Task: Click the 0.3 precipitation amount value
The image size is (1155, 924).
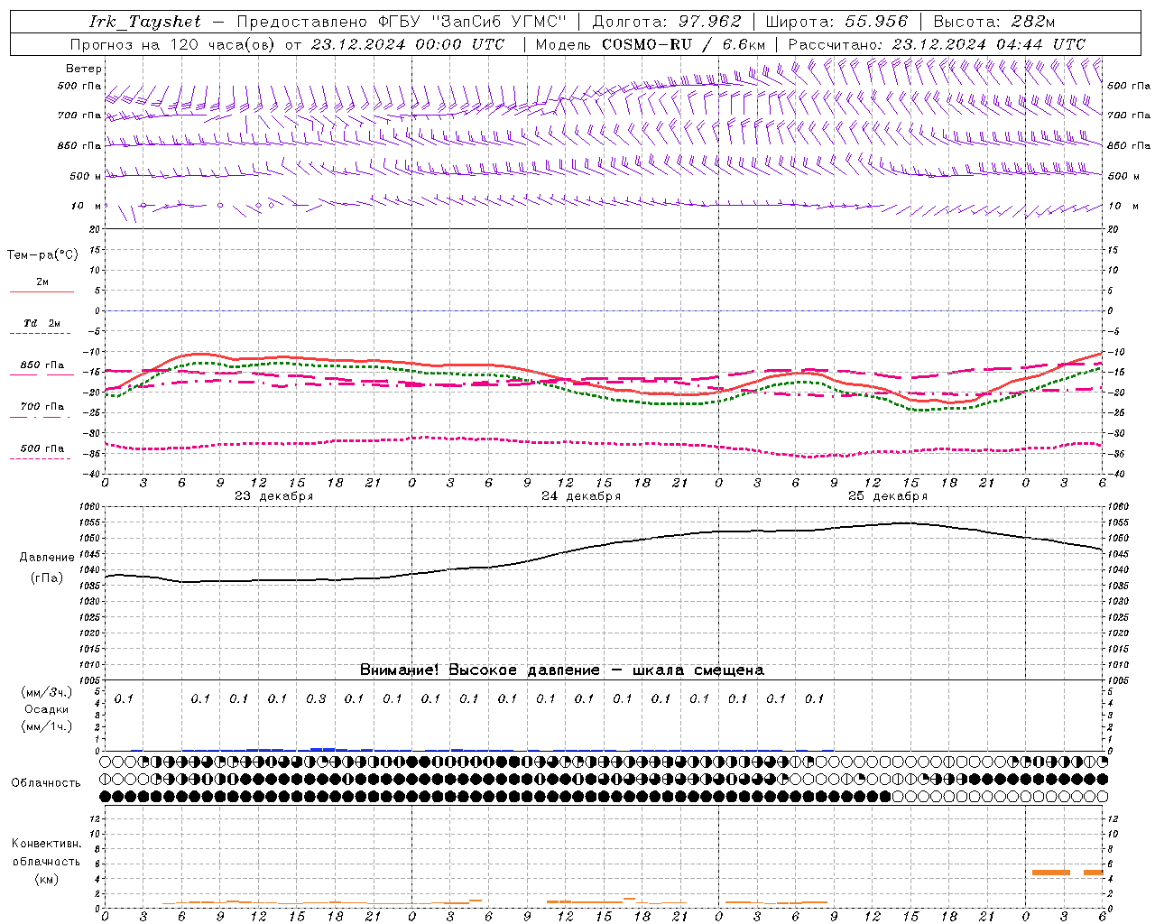Action: coord(316,698)
